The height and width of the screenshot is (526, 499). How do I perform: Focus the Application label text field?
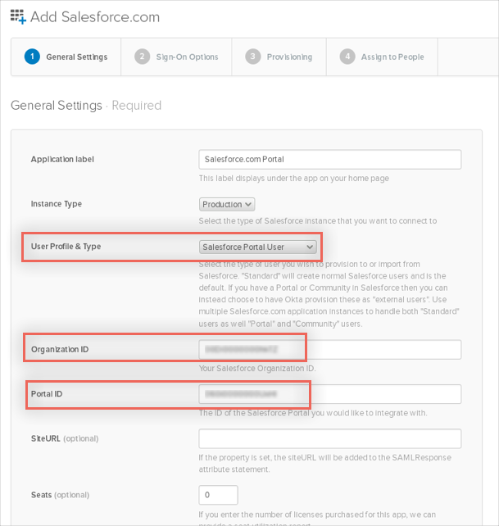click(329, 159)
